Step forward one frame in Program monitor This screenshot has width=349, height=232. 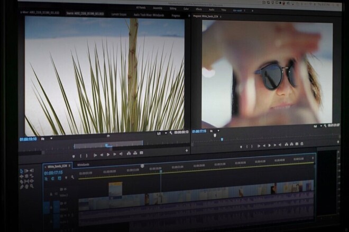pos(275,145)
